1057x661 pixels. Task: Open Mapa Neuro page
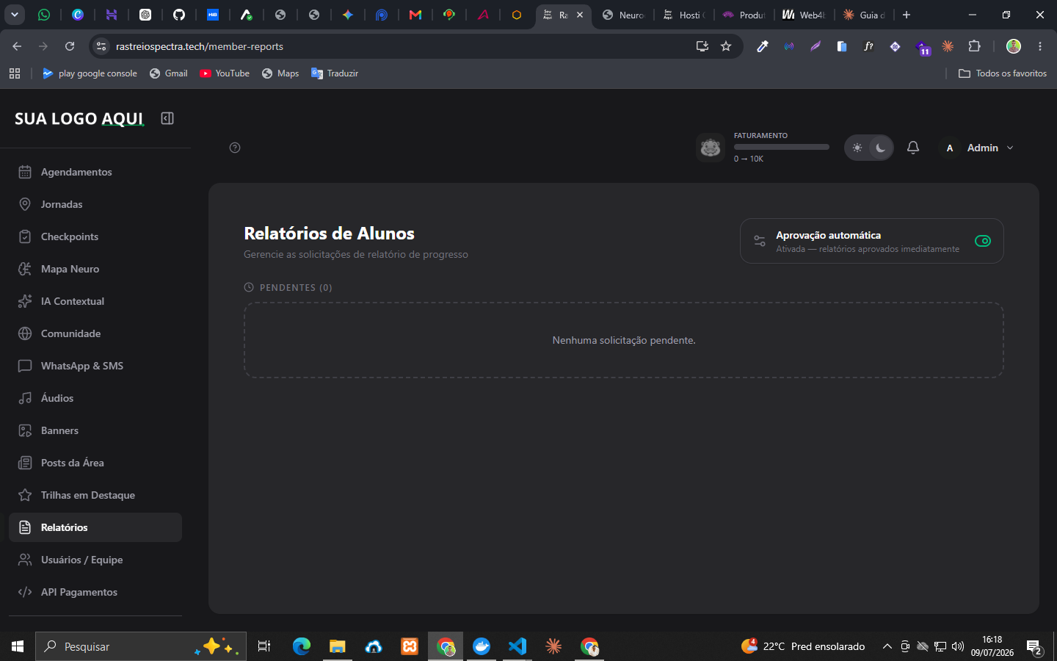(x=95, y=269)
